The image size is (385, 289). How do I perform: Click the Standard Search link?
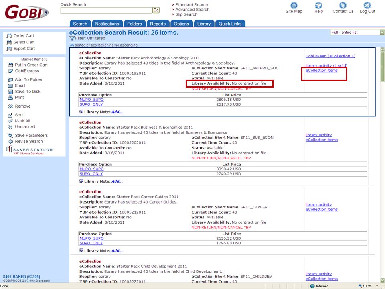point(192,5)
